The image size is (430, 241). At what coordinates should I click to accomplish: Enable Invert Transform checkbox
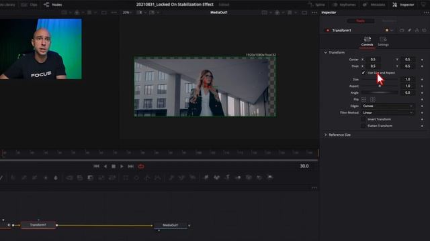(363, 119)
